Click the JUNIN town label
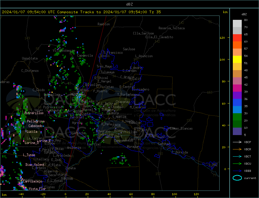The height and width of the screenshot is (198, 259). (116, 125)
